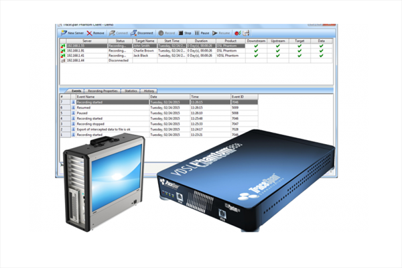This screenshot has width=402, height=268.
Task: Select Export of intercepted data to file is ok
Action: (159, 129)
